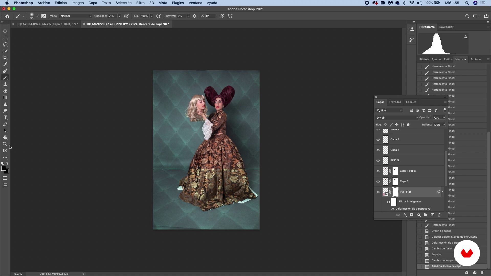Hide the Capa 1 layer
This screenshot has height=276, width=491.
click(x=378, y=181)
